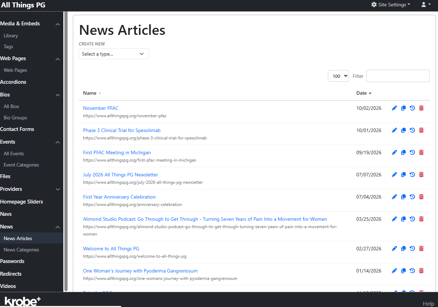View history of First Year Anniversary Celebration

(412, 197)
